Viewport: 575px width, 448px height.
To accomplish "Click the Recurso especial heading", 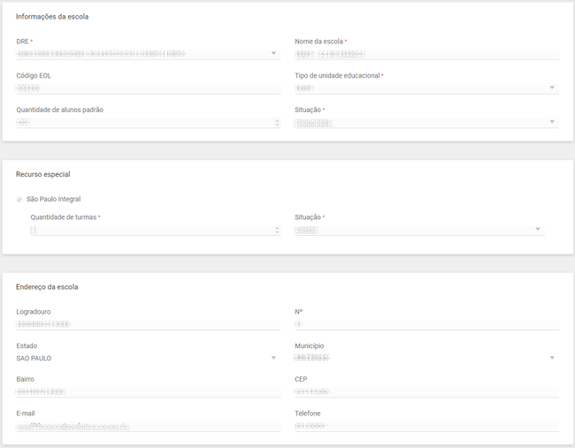I will click(x=43, y=174).
